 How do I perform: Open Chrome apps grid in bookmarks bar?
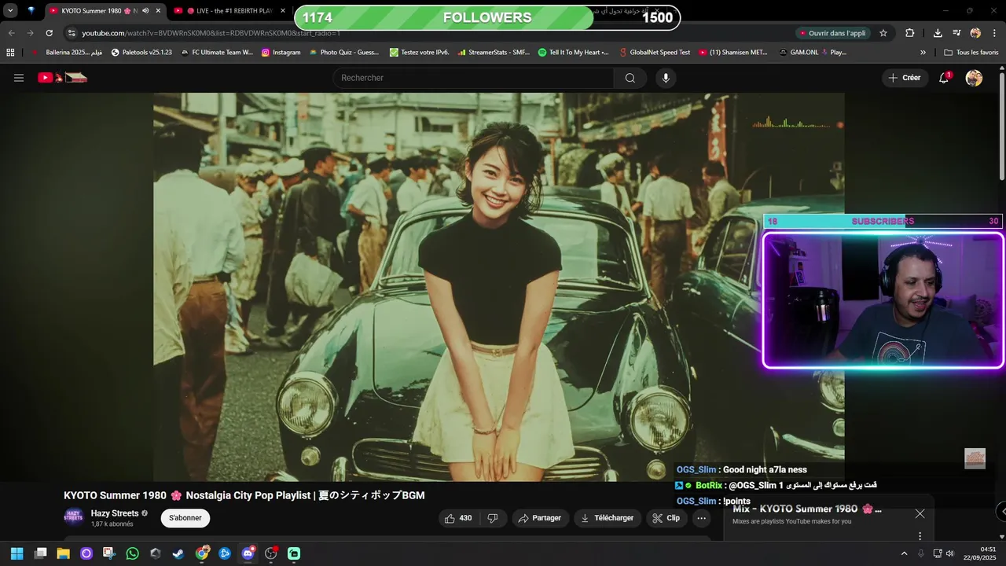coord(10,53)
